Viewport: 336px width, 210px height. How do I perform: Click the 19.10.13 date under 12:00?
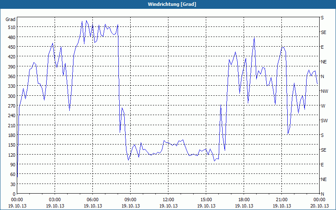(168, 206)
